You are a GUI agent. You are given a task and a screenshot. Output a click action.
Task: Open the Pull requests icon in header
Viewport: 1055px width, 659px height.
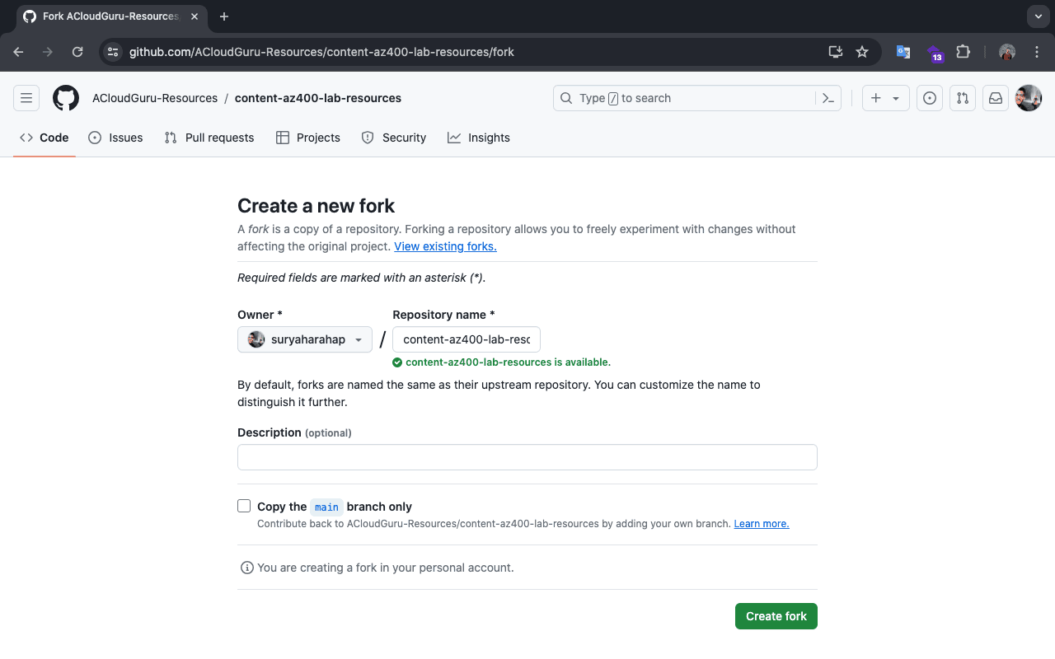pos(963,98)
